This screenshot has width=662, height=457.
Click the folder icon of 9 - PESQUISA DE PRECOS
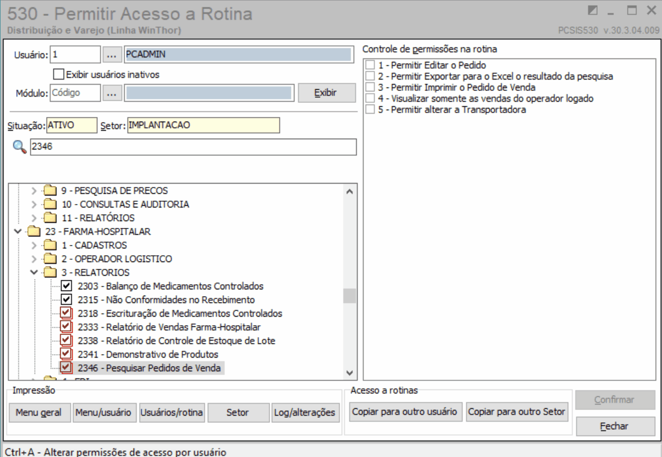(x=50, y=190)
